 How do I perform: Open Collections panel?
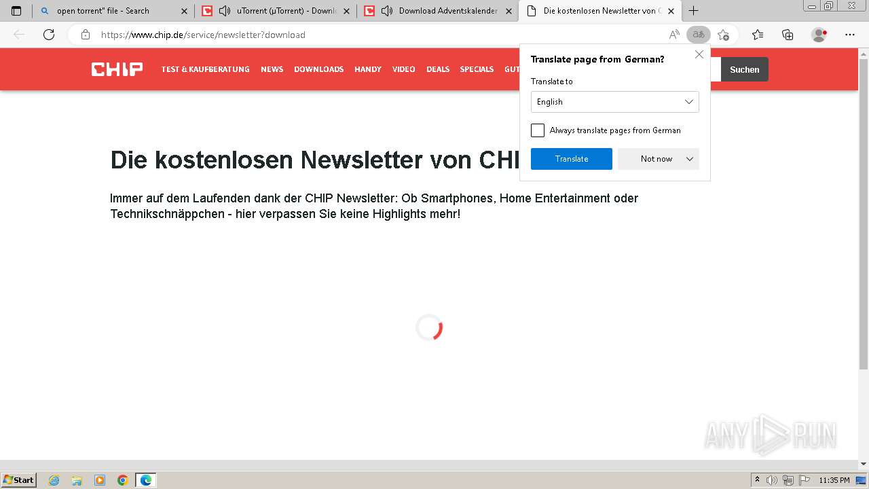point(788,35)
